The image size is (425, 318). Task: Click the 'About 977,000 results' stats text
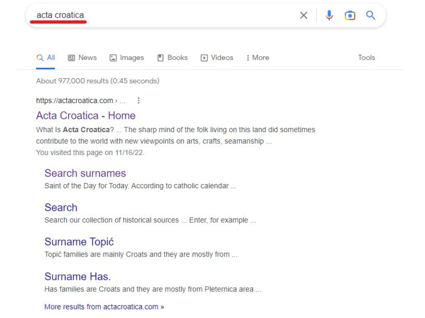[x=98, y=81]
